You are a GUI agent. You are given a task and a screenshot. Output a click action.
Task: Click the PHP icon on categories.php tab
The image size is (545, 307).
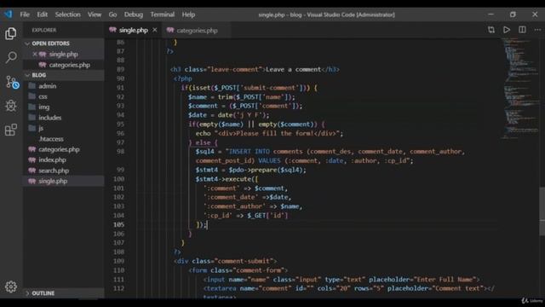pos(170,31)
